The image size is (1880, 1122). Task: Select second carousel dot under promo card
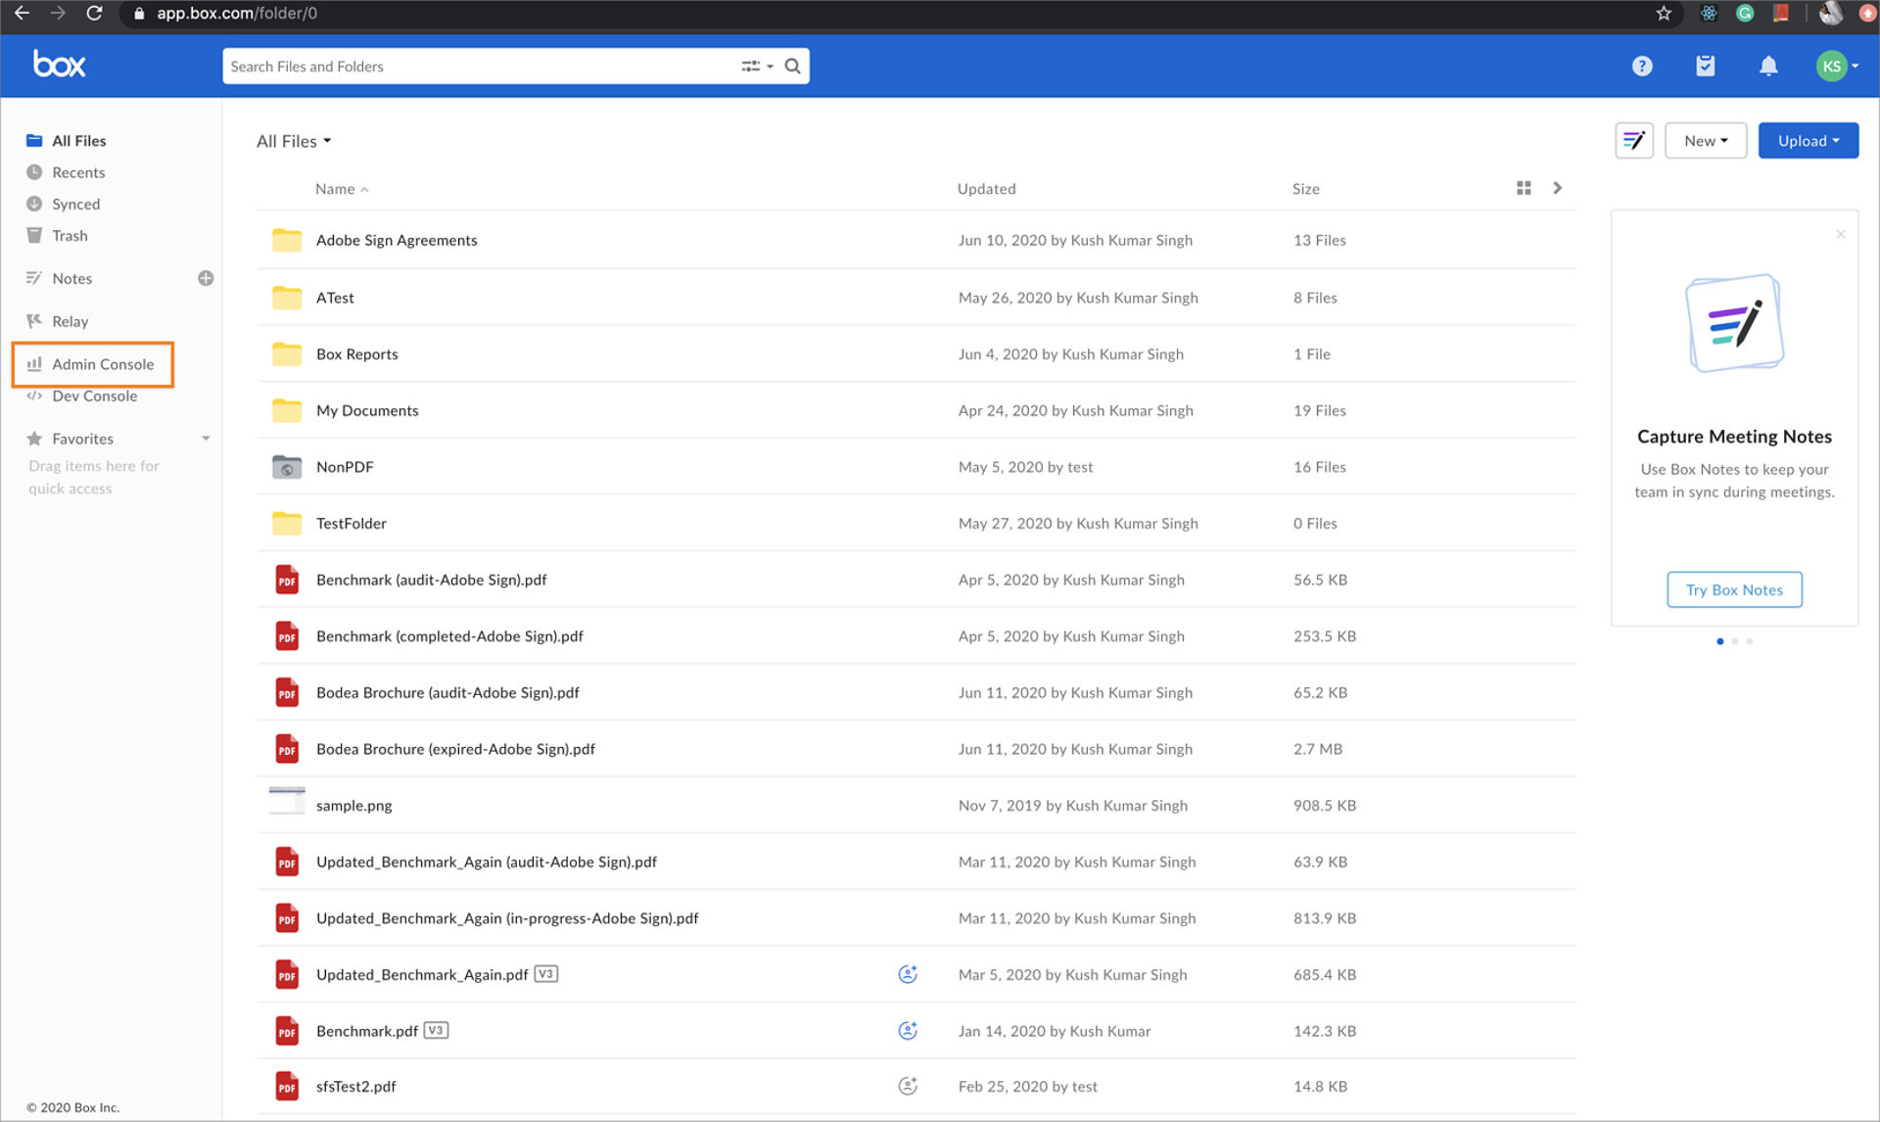pos(1735,641)
